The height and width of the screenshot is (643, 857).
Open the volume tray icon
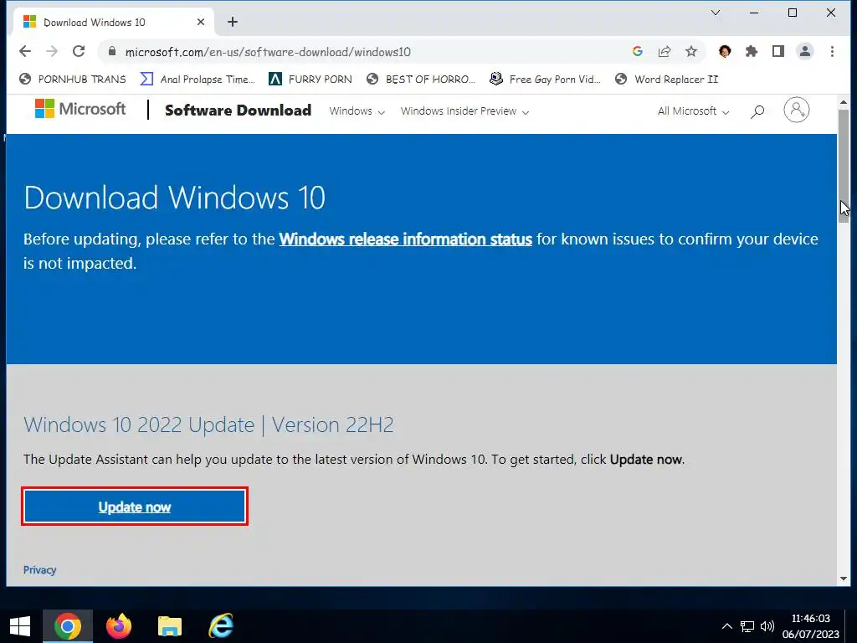pos(767,626)
